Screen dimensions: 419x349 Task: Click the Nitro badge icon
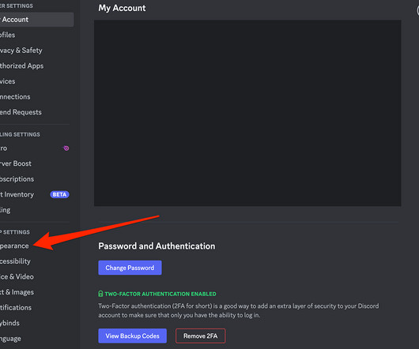pyautogui.click(x=66, y=148)
